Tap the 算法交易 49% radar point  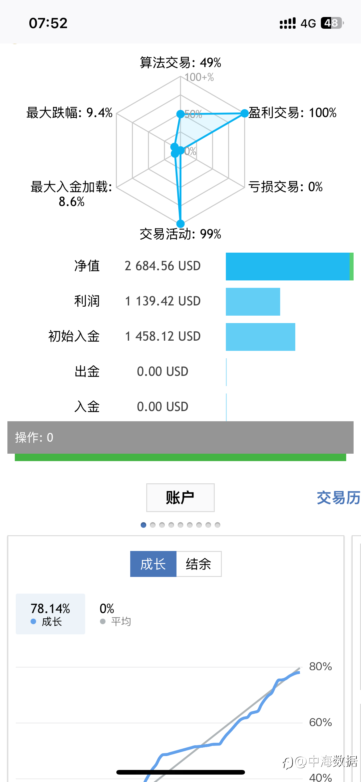tap(180, 114)
